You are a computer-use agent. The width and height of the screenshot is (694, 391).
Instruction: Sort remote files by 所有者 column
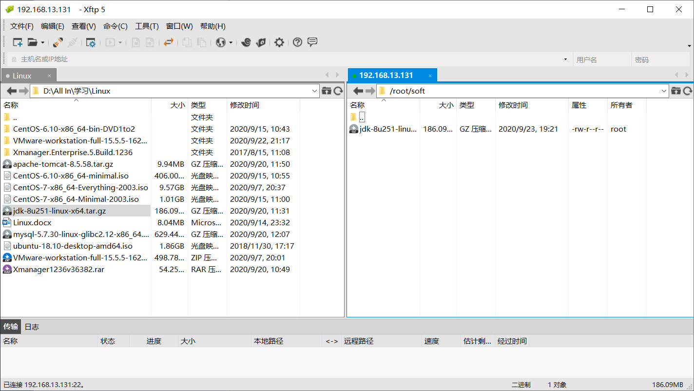[627, 105]
